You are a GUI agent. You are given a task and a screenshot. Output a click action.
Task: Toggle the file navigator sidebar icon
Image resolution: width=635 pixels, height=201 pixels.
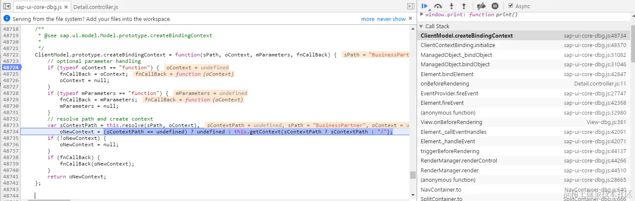click(6, 7)
